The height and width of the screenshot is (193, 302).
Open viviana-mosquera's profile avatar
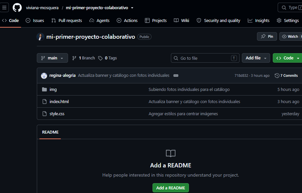click(x=40, y=37)
